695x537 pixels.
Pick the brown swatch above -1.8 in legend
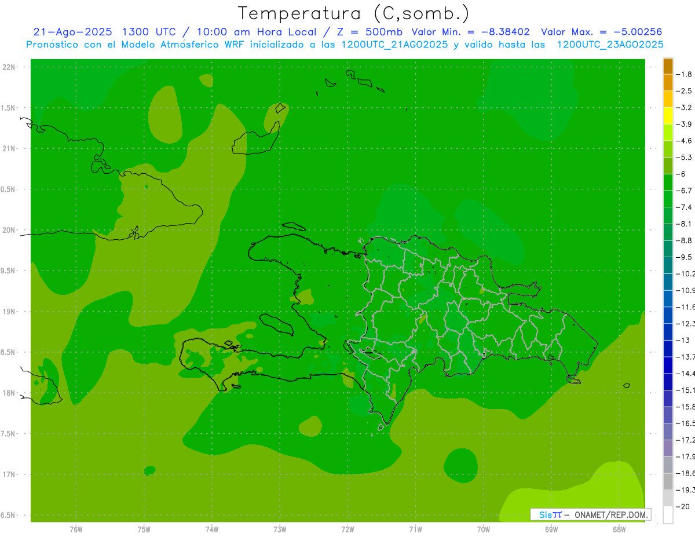(668, 65)
